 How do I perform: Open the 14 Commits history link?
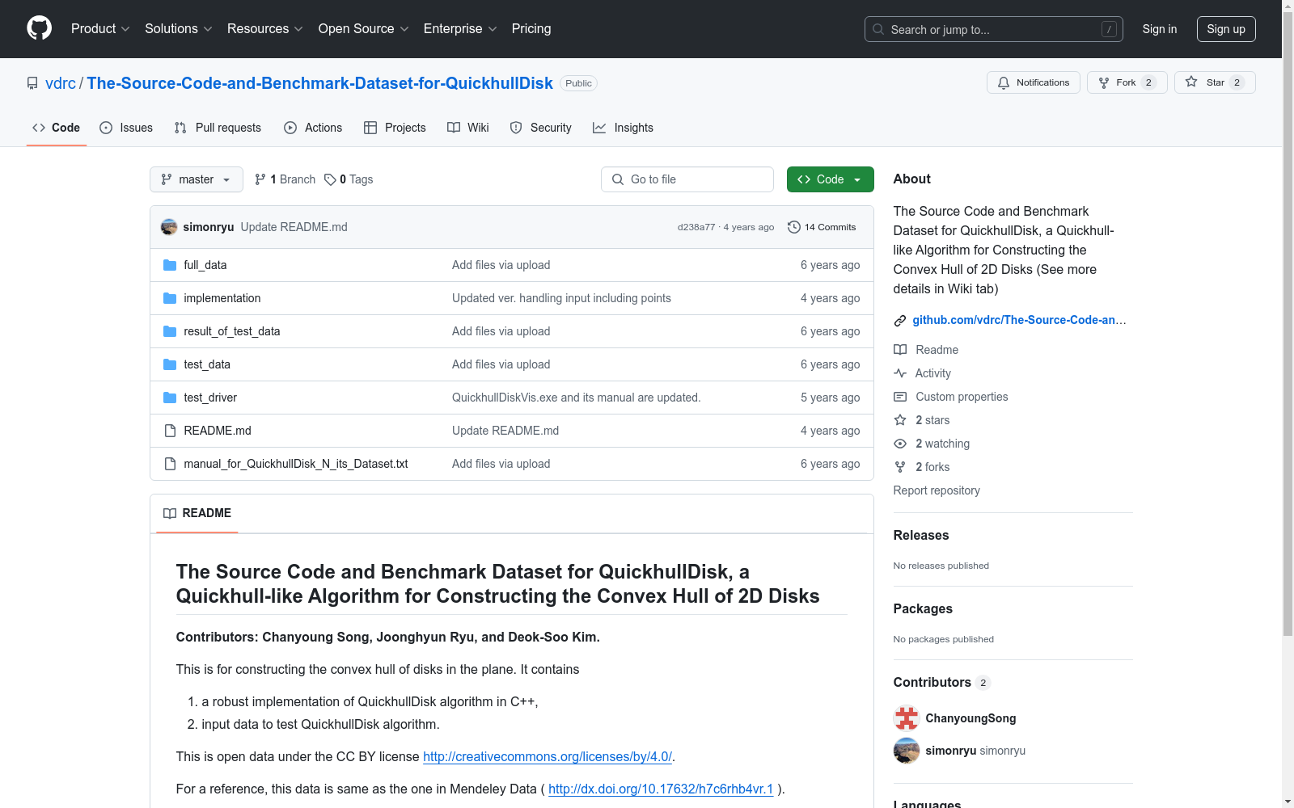822,227
